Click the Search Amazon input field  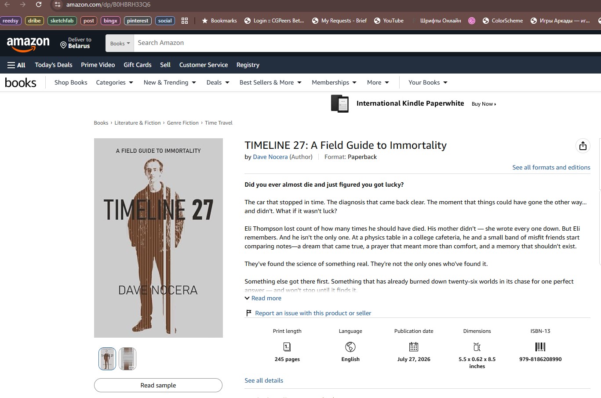pyautogui.click(x=367, y=43)
